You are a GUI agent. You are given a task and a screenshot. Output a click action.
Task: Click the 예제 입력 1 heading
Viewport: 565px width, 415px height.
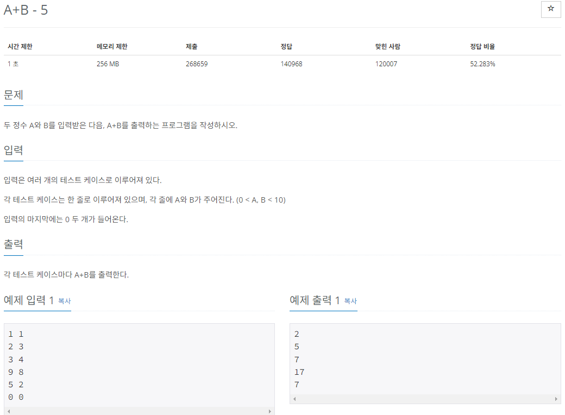(29, 300)
